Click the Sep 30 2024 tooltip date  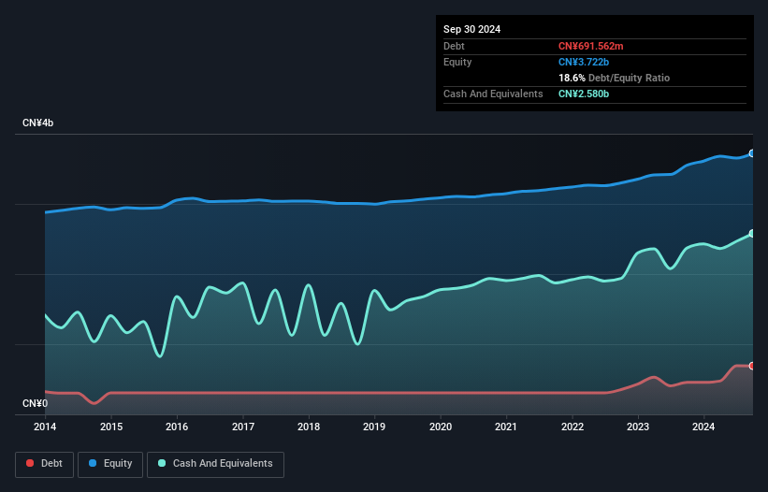(x=471, y=29)
